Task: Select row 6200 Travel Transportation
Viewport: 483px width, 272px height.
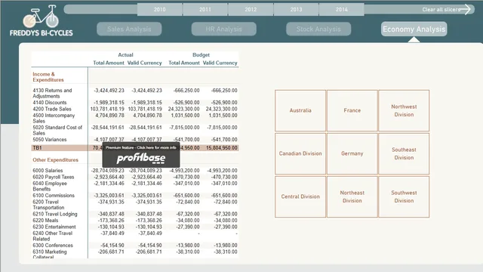Action: click(x=135, y=205)
